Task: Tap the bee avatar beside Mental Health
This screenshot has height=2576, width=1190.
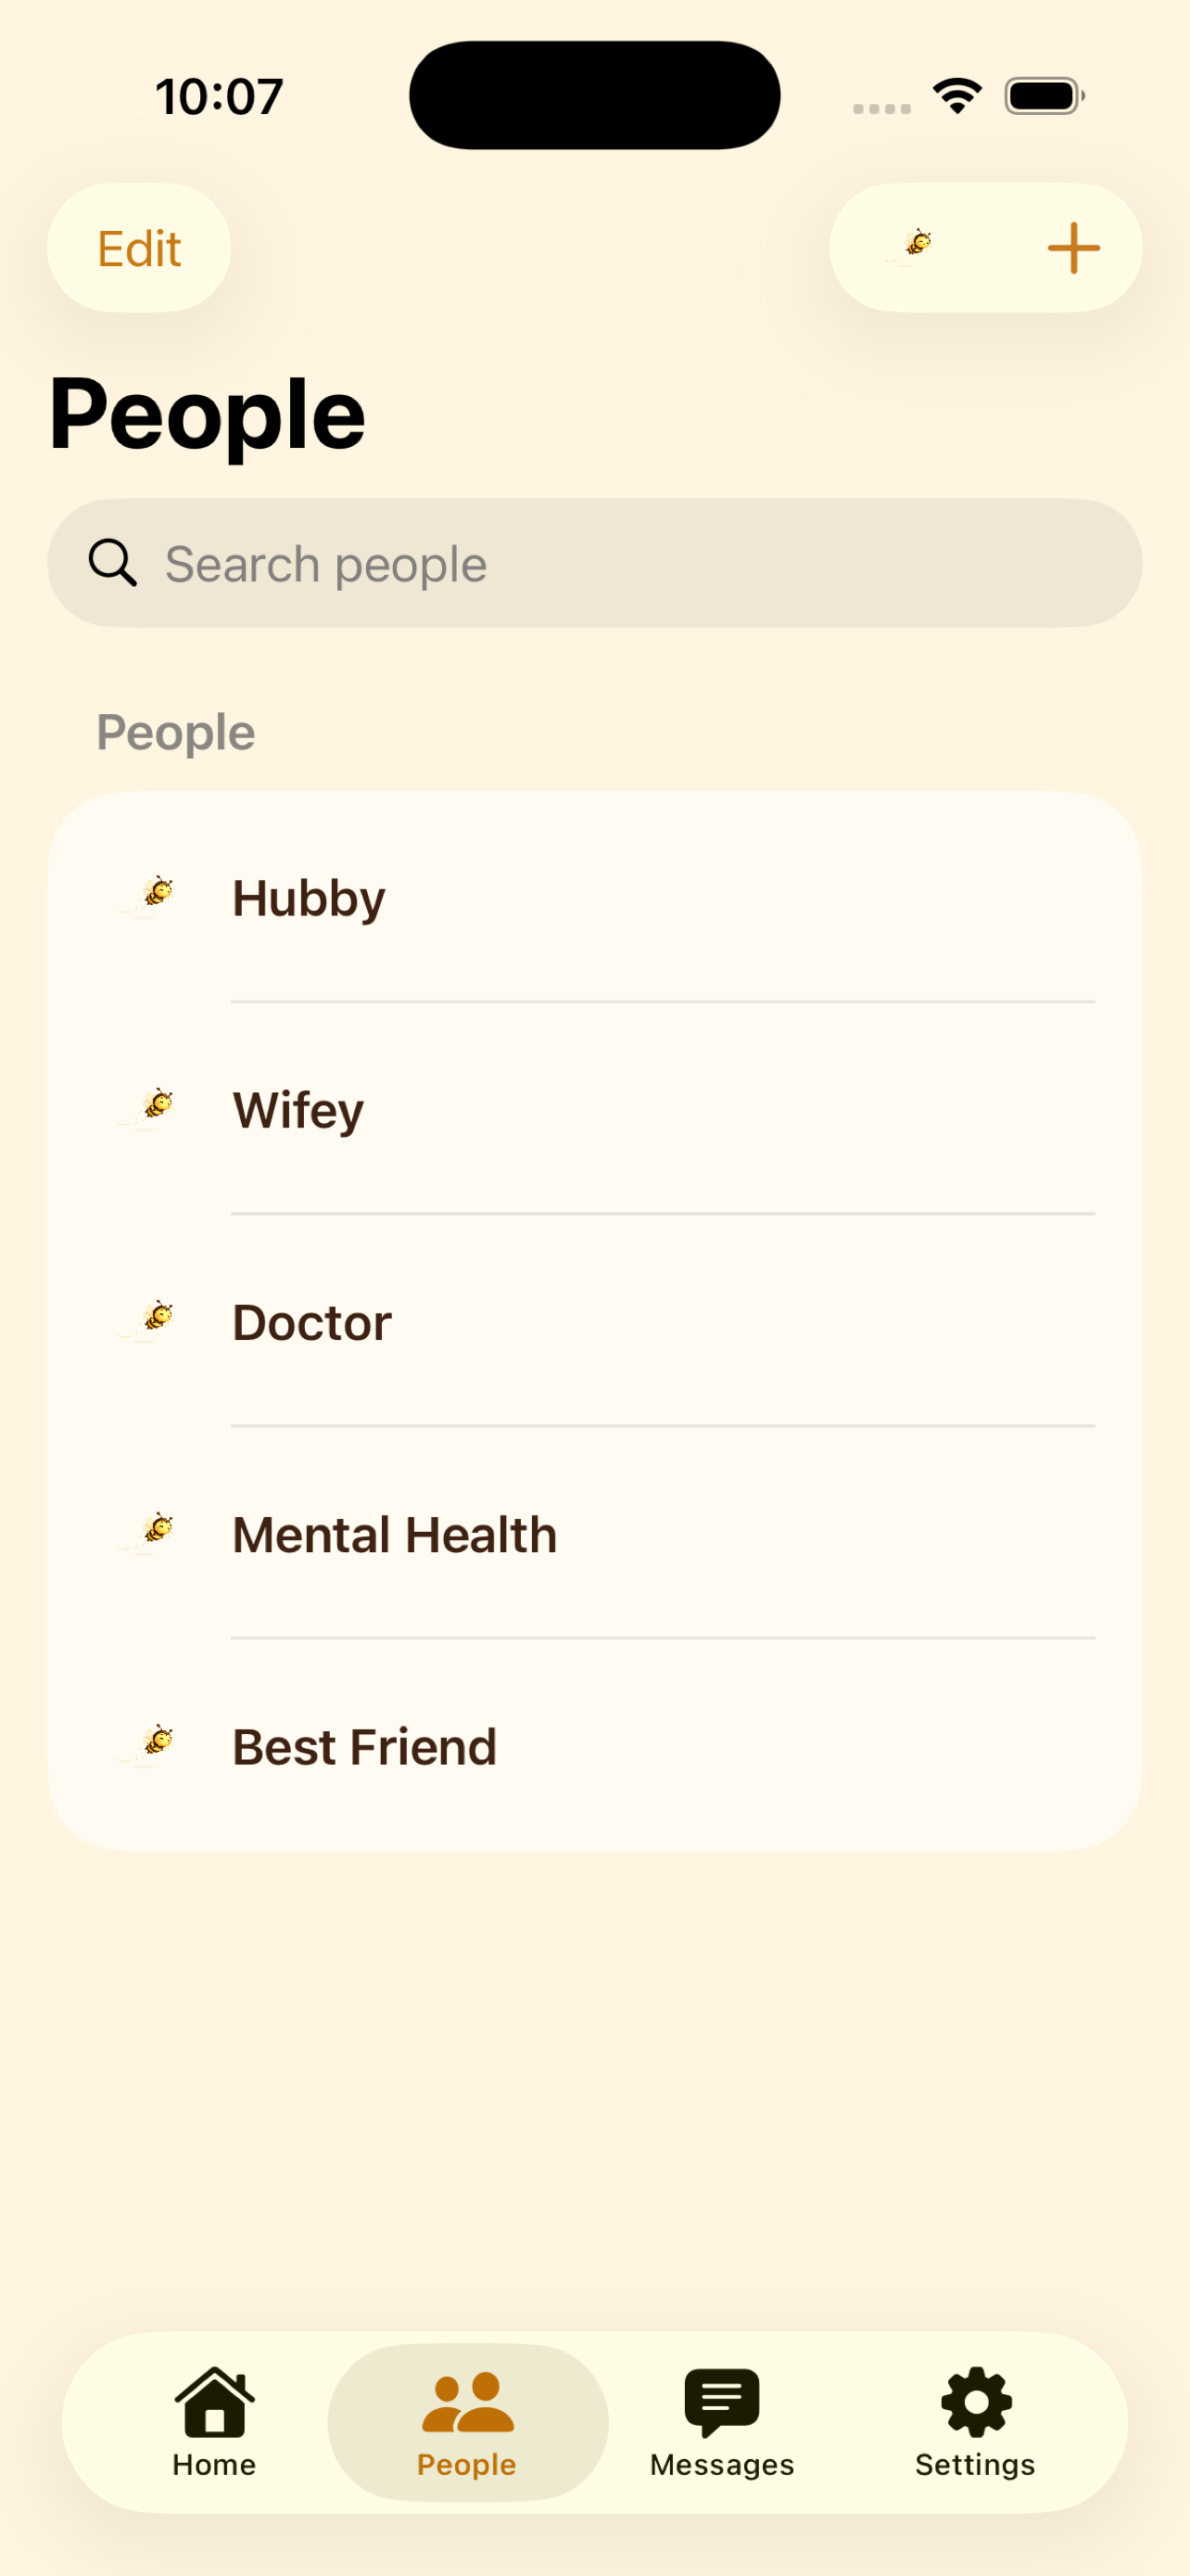Action: (x=149, y=1533)
